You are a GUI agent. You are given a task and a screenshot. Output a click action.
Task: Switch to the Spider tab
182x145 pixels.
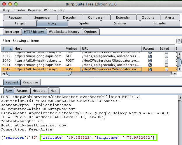[84, 23]
